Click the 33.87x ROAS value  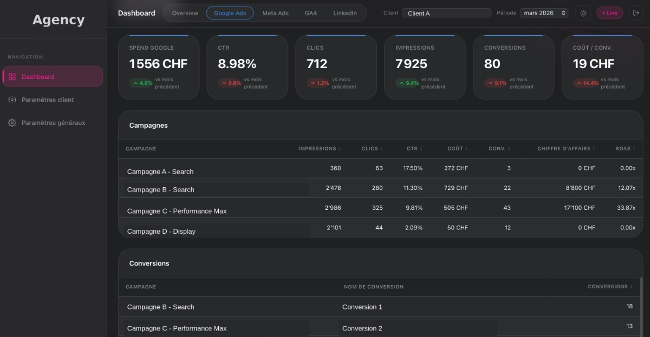(626, 208)
